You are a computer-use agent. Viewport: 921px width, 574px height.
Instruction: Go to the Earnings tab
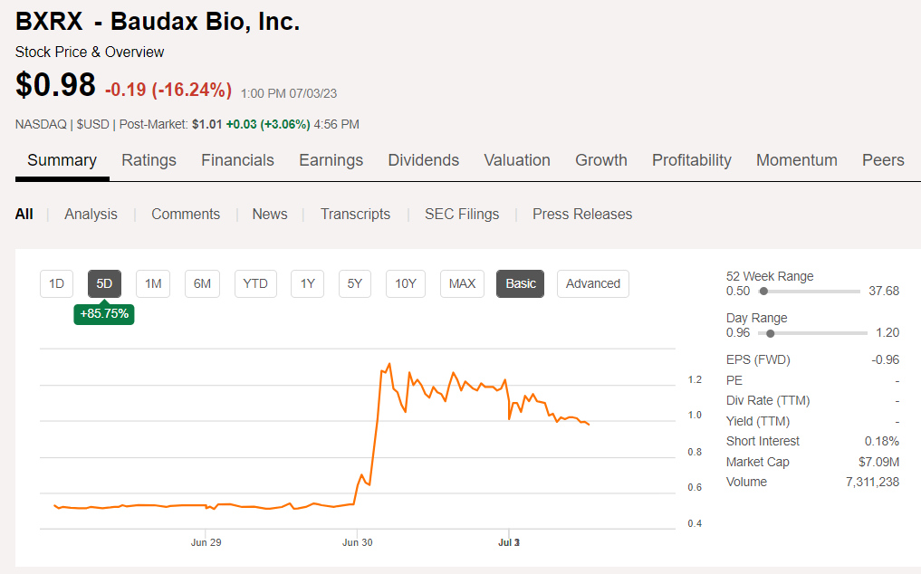(x=331, y=160)
